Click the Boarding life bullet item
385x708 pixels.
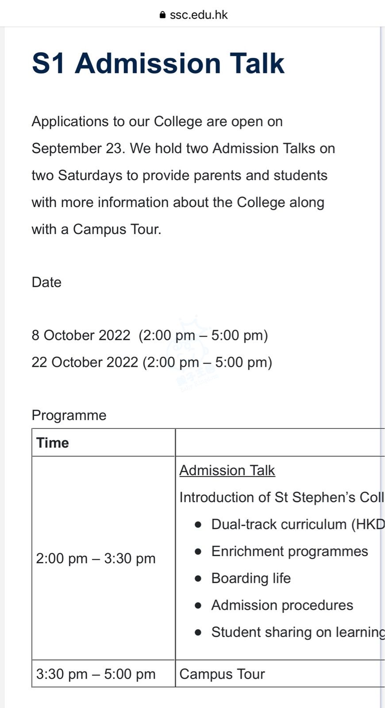click(251, 578)
